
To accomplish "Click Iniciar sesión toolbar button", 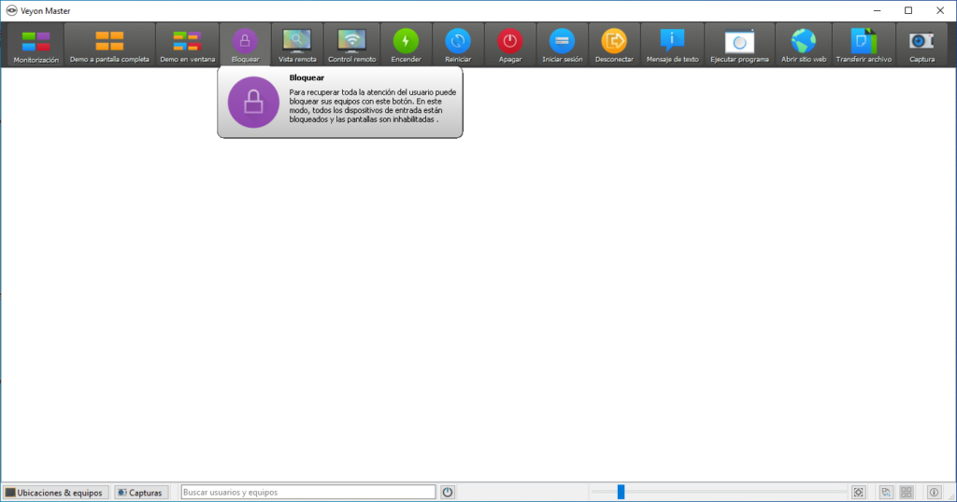I will (x=562, y=45).
